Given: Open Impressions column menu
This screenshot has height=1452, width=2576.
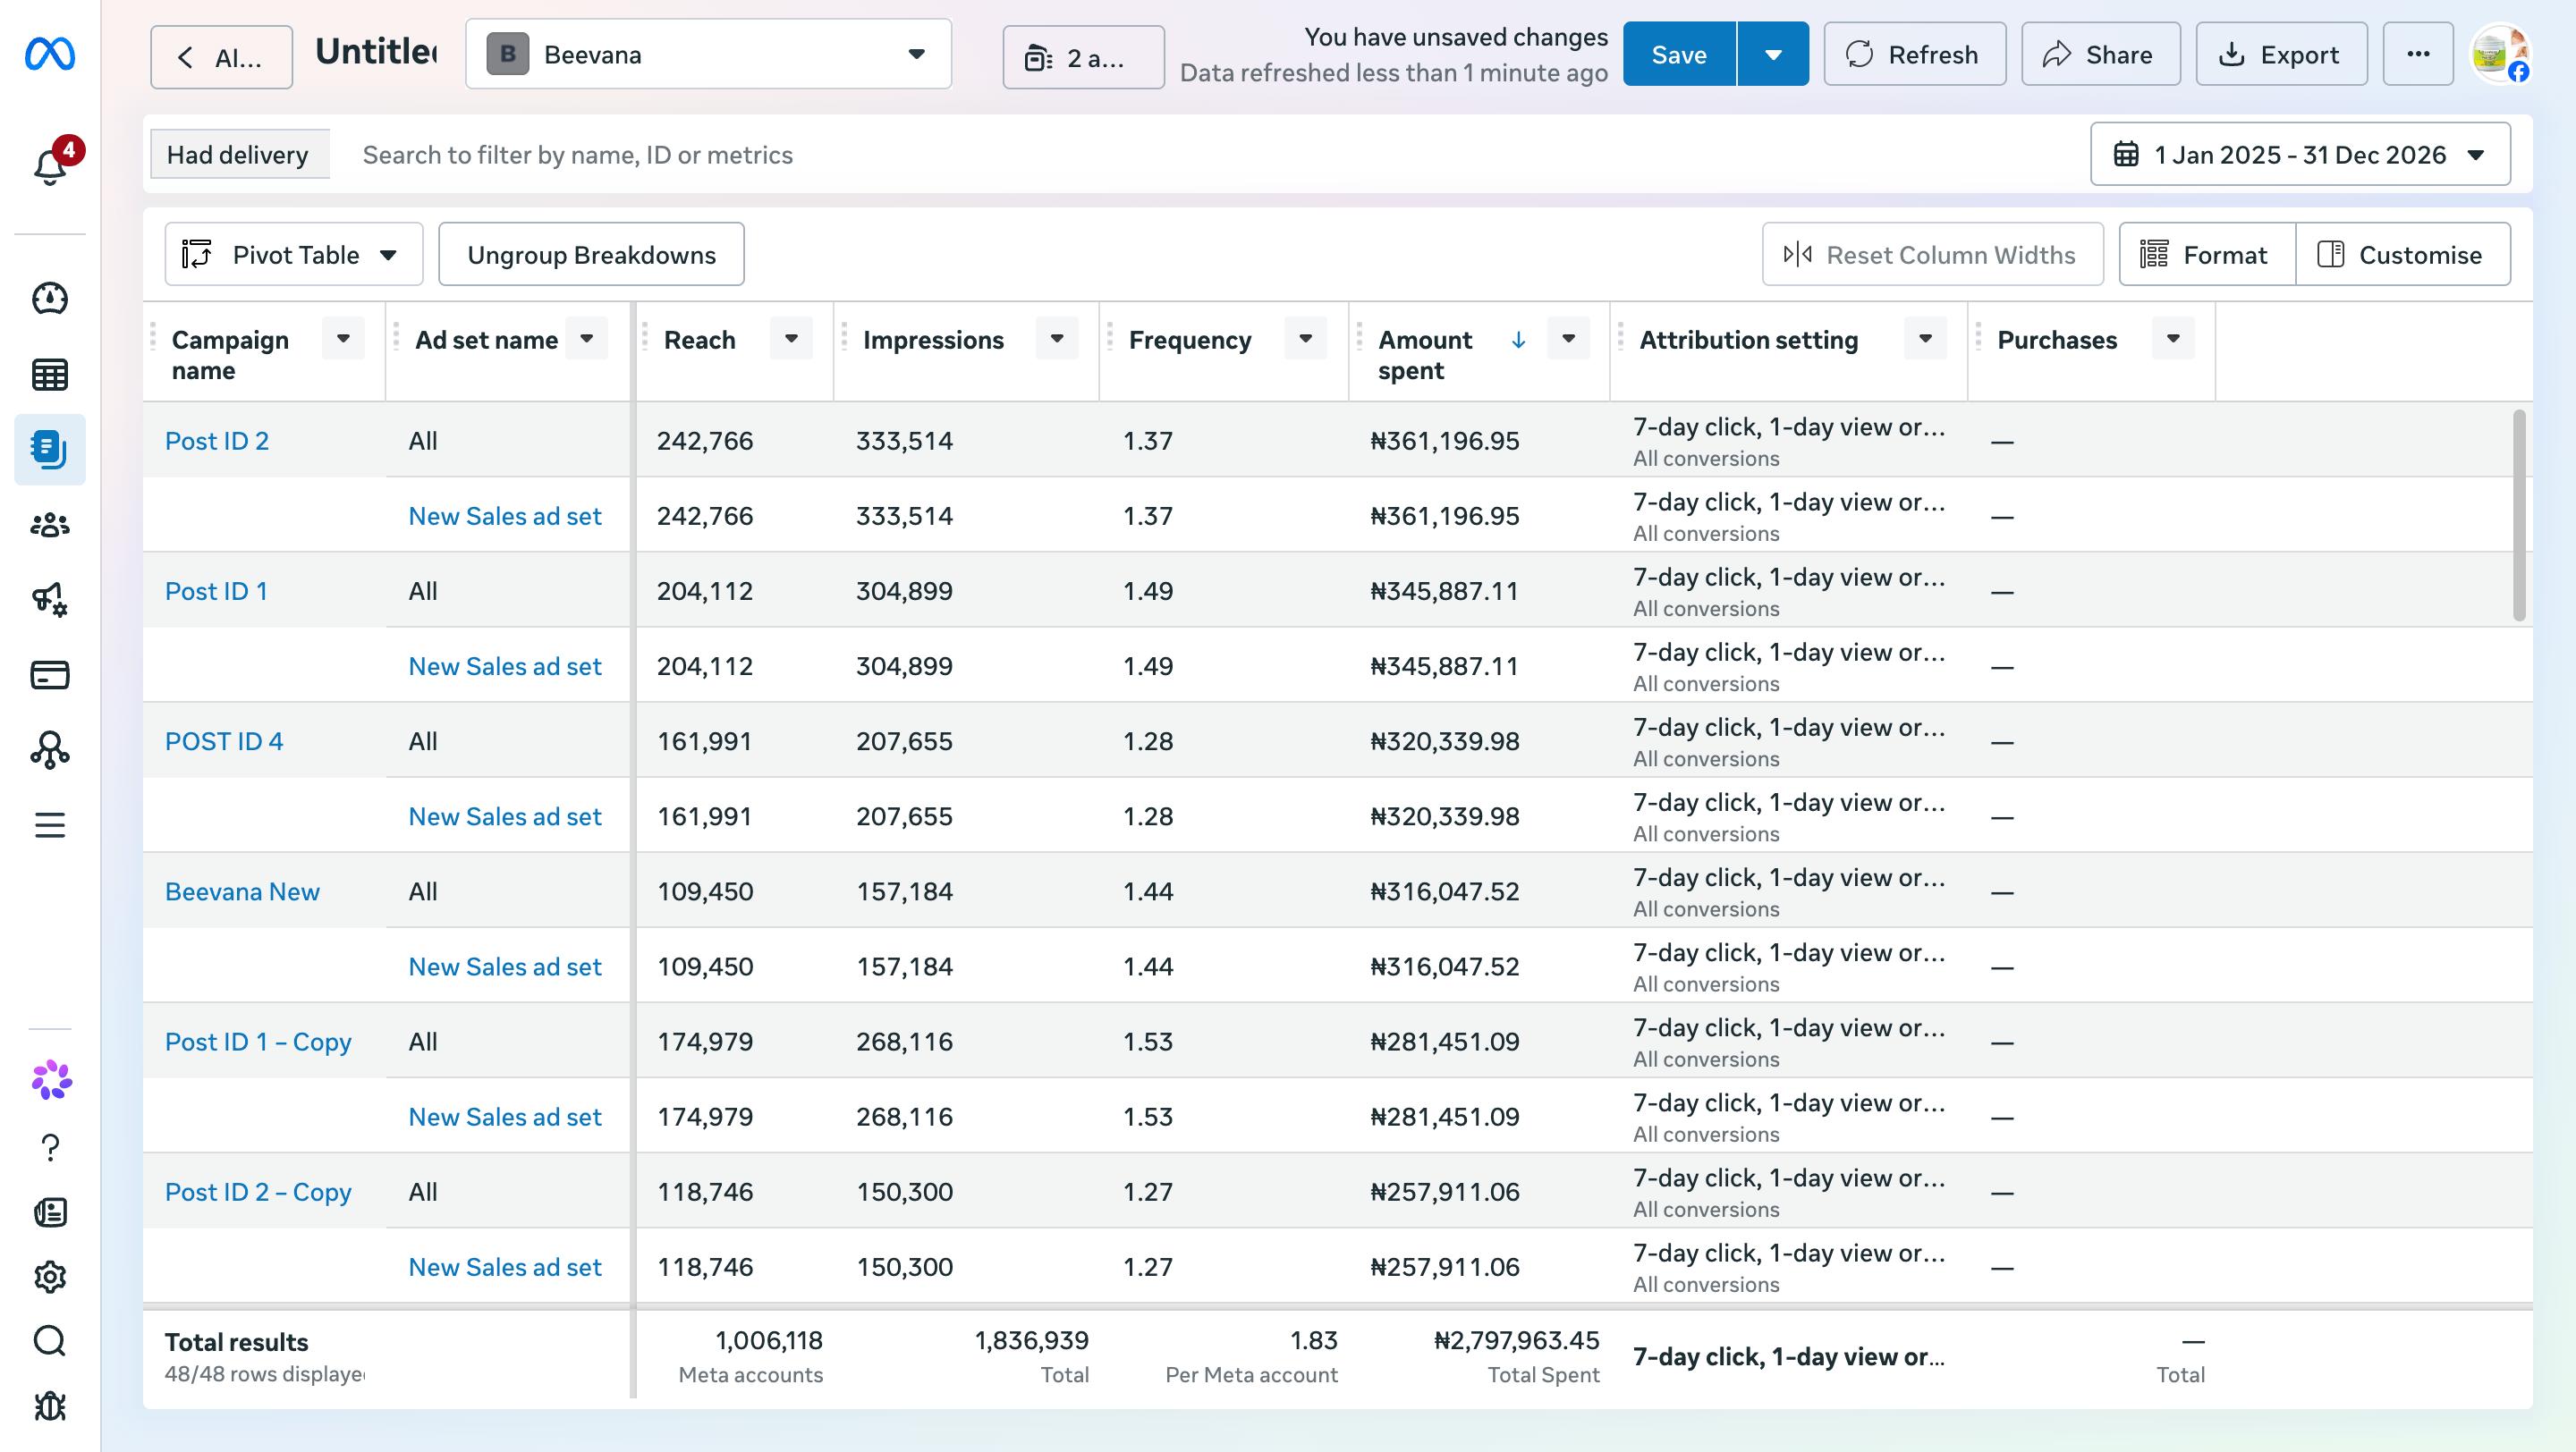Looking at the screenshot, I should 1057,339.
